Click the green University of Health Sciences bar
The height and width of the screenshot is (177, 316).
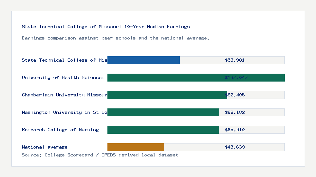coord(196,78)
